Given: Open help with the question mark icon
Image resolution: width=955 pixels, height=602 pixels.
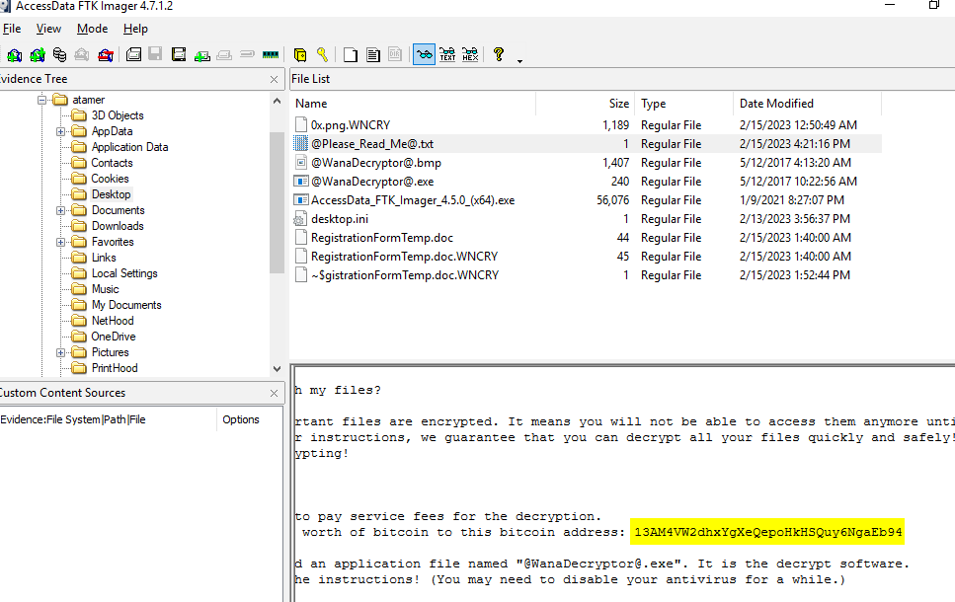Looking at the screenshot, I should (499, 55).
